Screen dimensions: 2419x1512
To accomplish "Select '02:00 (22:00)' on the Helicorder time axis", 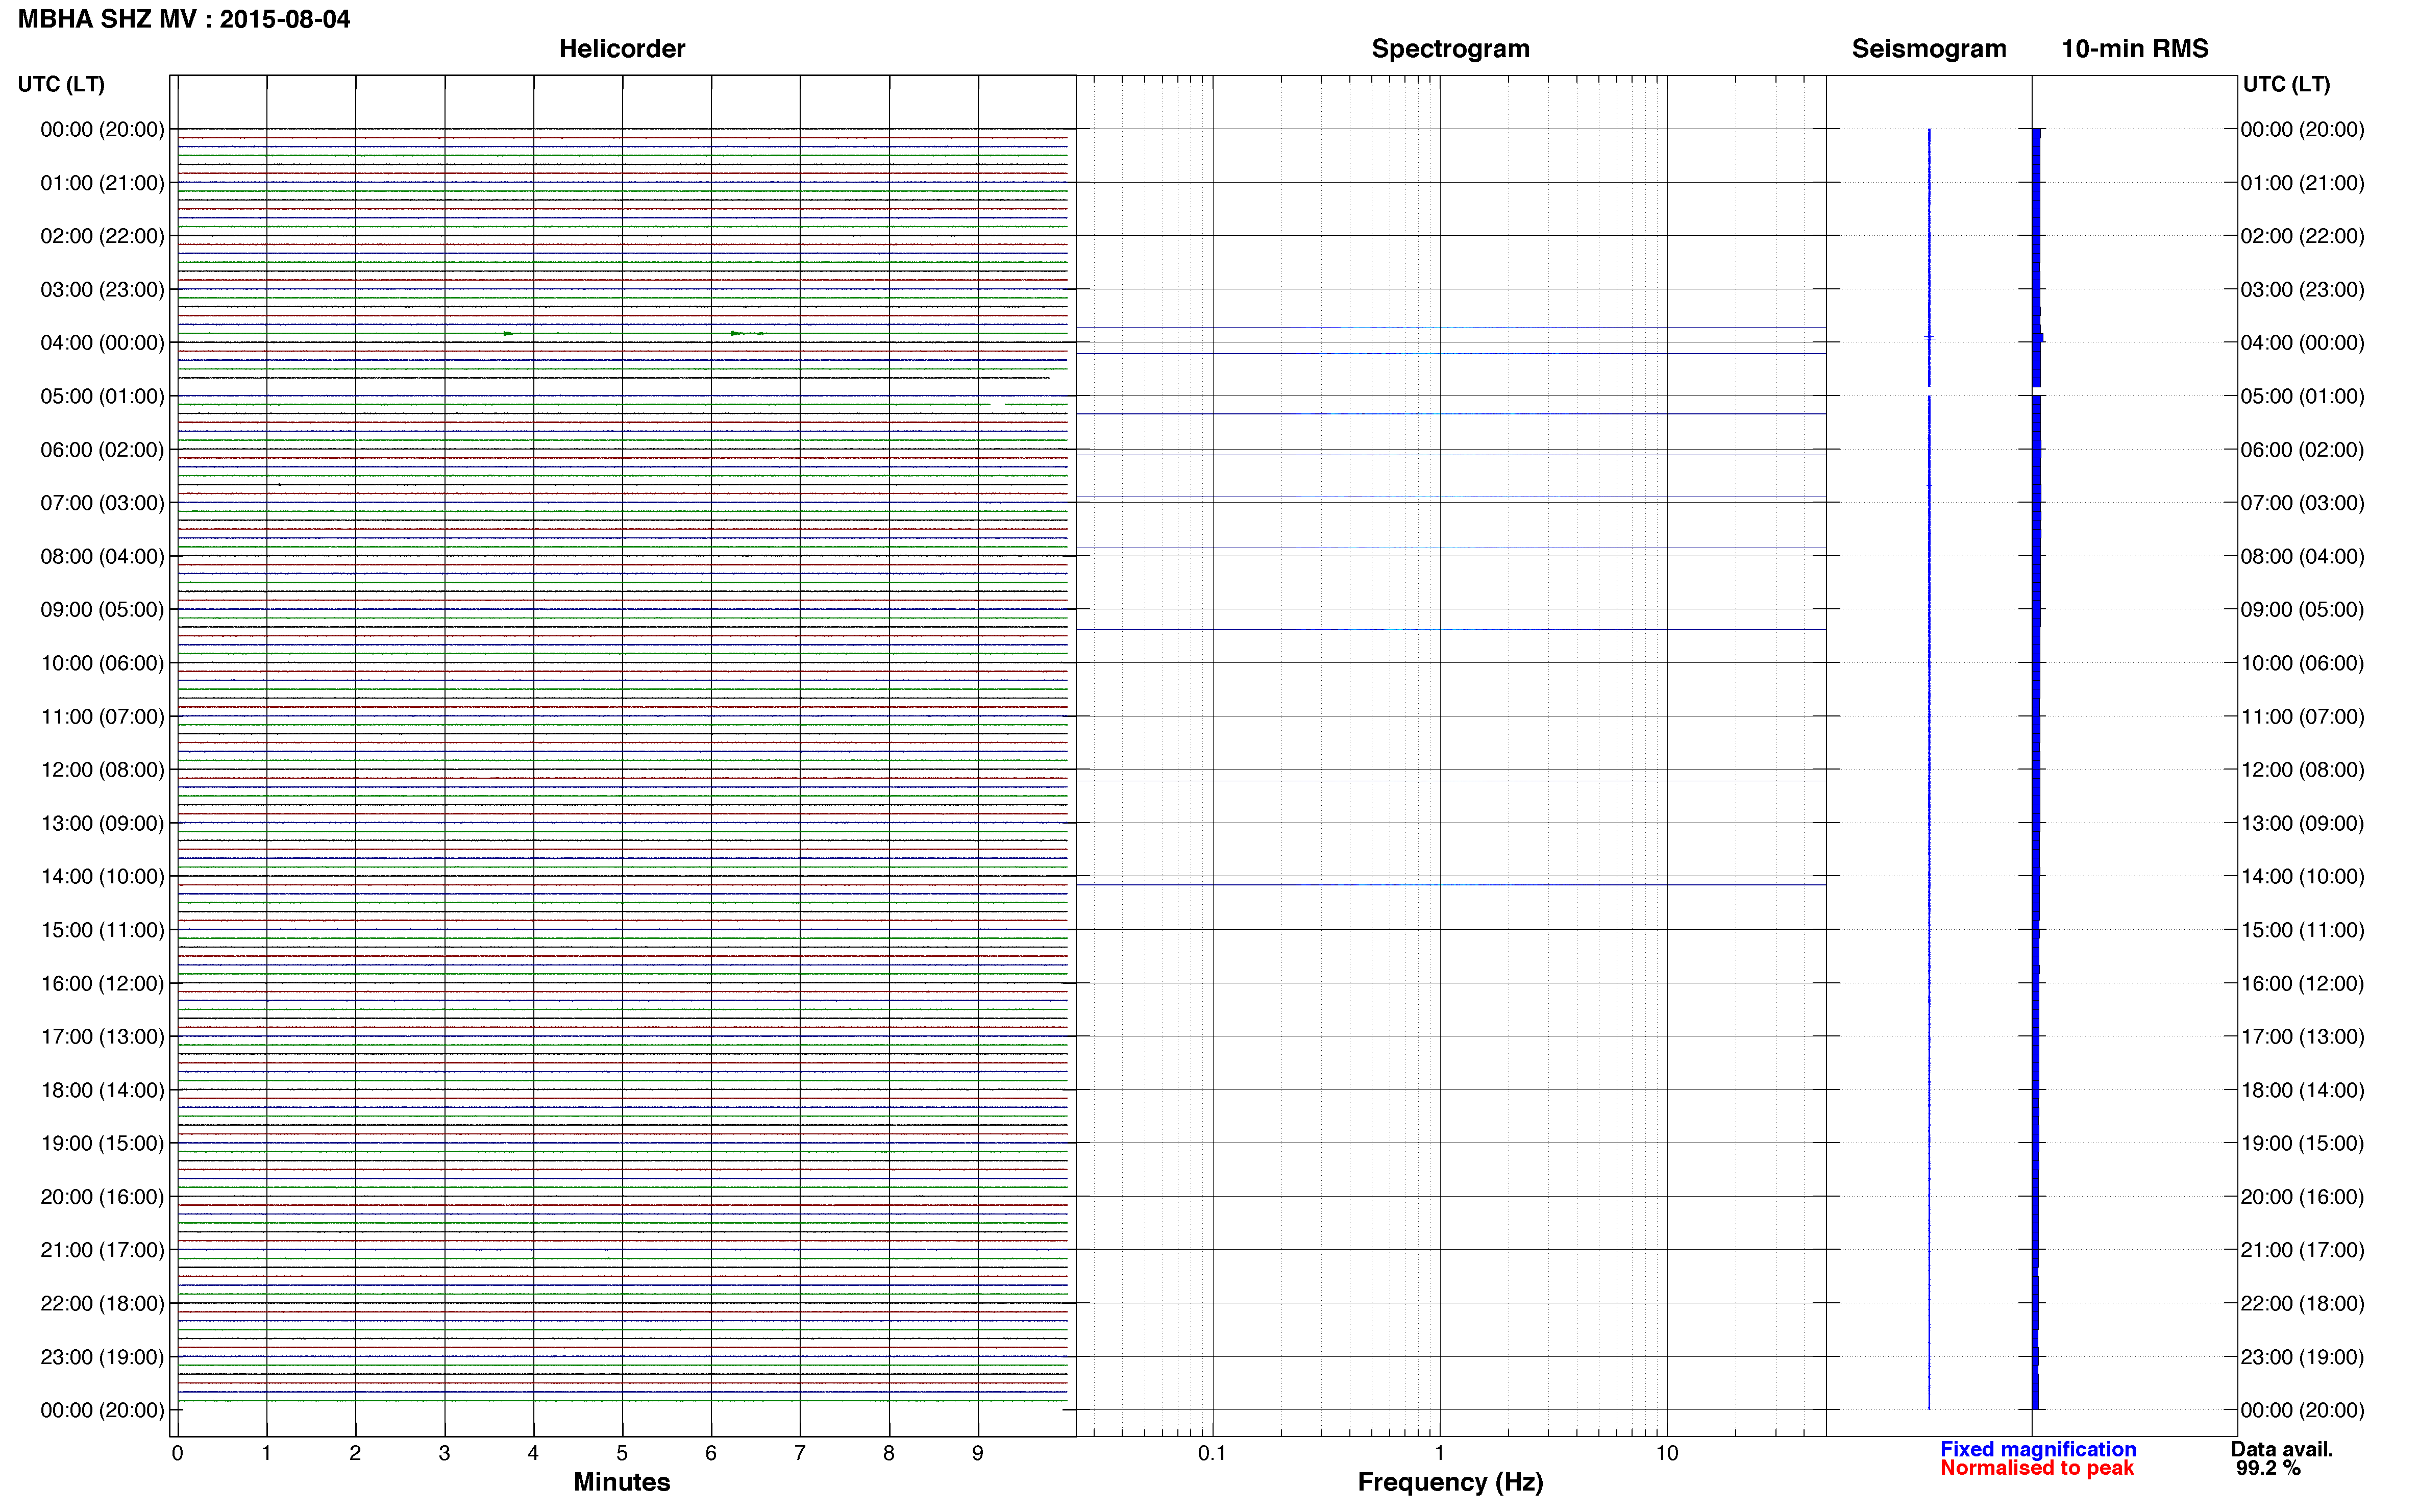I will pyautogui.click(x=102, y=236).
